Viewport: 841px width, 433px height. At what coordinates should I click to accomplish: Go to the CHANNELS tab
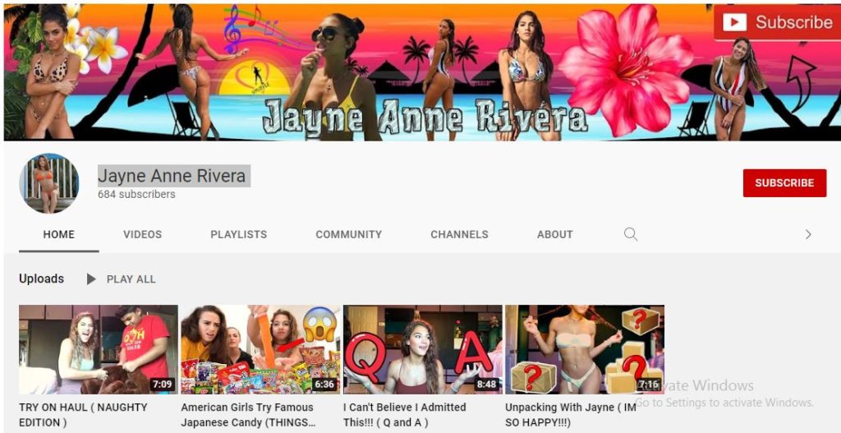point(459,234)
